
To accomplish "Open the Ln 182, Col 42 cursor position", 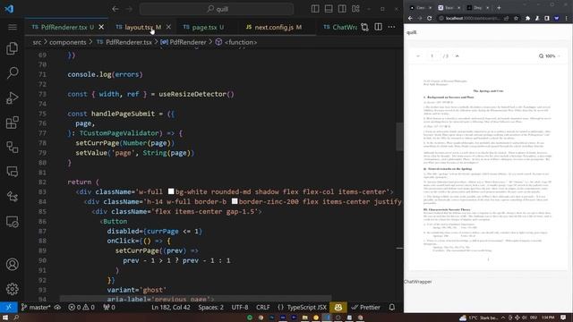I will tap(171, 308).
